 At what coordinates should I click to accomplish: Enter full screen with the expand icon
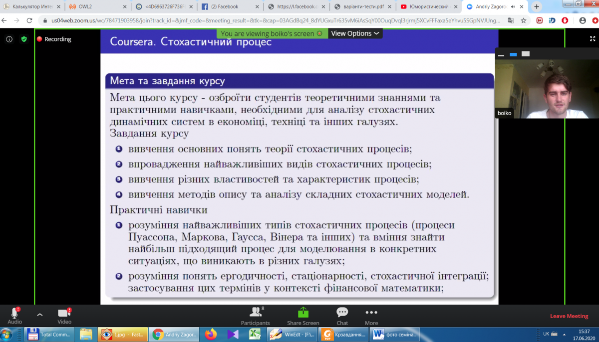[593, 38]
